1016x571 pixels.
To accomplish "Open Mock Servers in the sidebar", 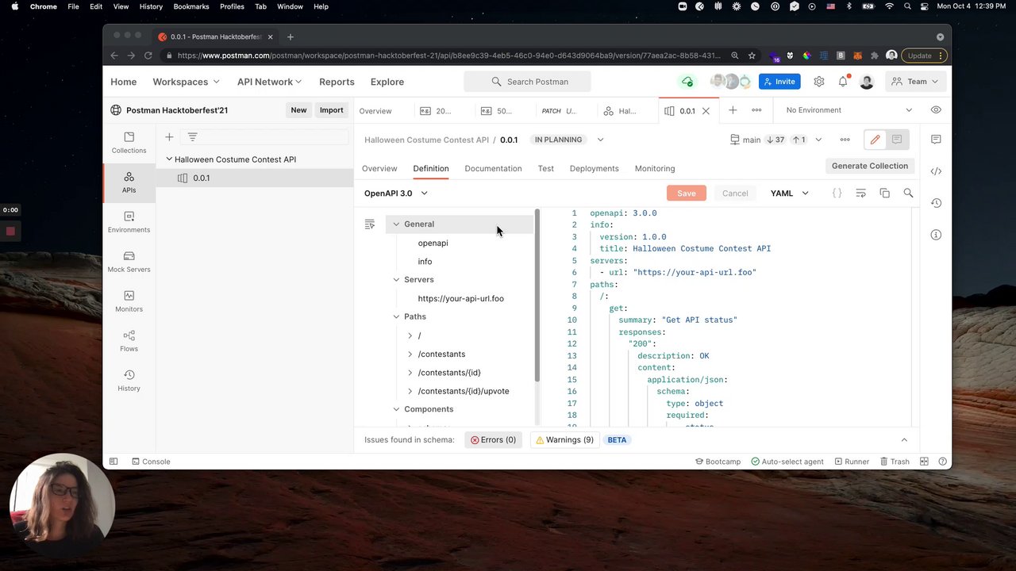I will coord(129,262).
